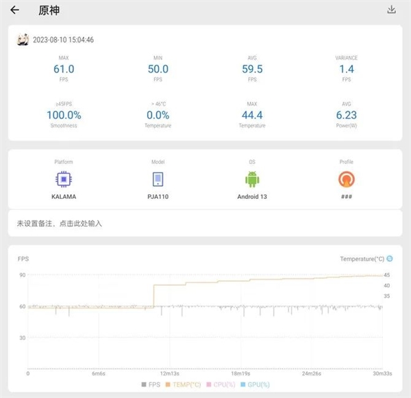The height and width of the screenshot is (398, 411).
Task: Select the 100.0% Smoothness stat
Action: (x=64, y=115)
